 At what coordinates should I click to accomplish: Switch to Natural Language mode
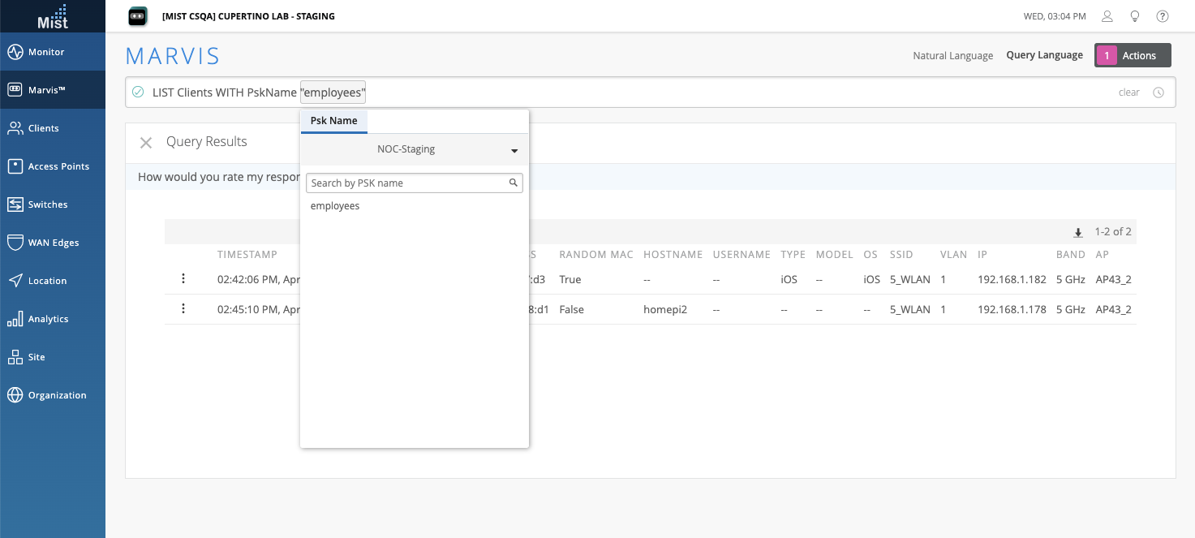(952, 56)
